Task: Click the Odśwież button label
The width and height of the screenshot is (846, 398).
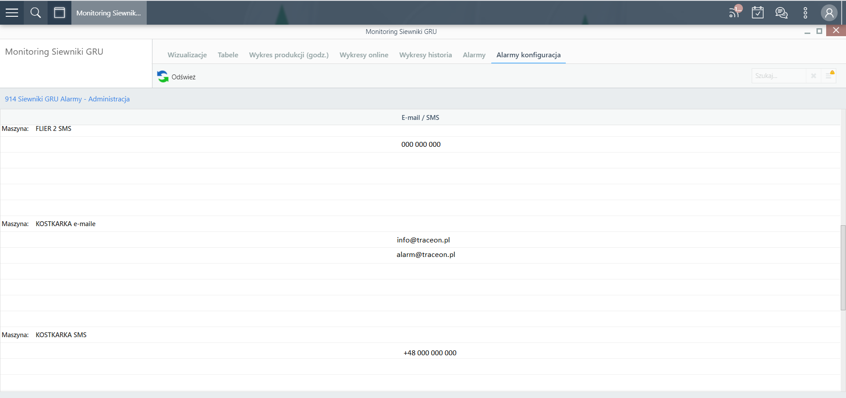Action: [184, 77]
